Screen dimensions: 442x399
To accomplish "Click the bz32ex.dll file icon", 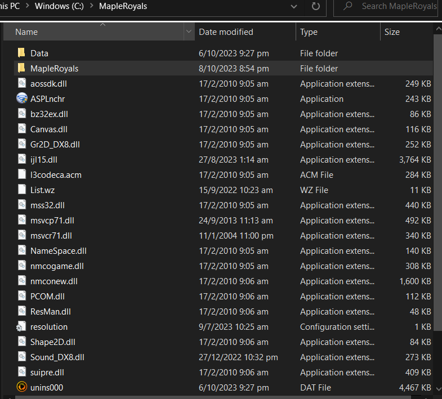I will (x=22, y=114).
